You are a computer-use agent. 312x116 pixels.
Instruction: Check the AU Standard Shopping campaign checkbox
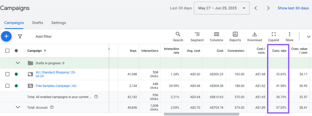click(7, 74)
